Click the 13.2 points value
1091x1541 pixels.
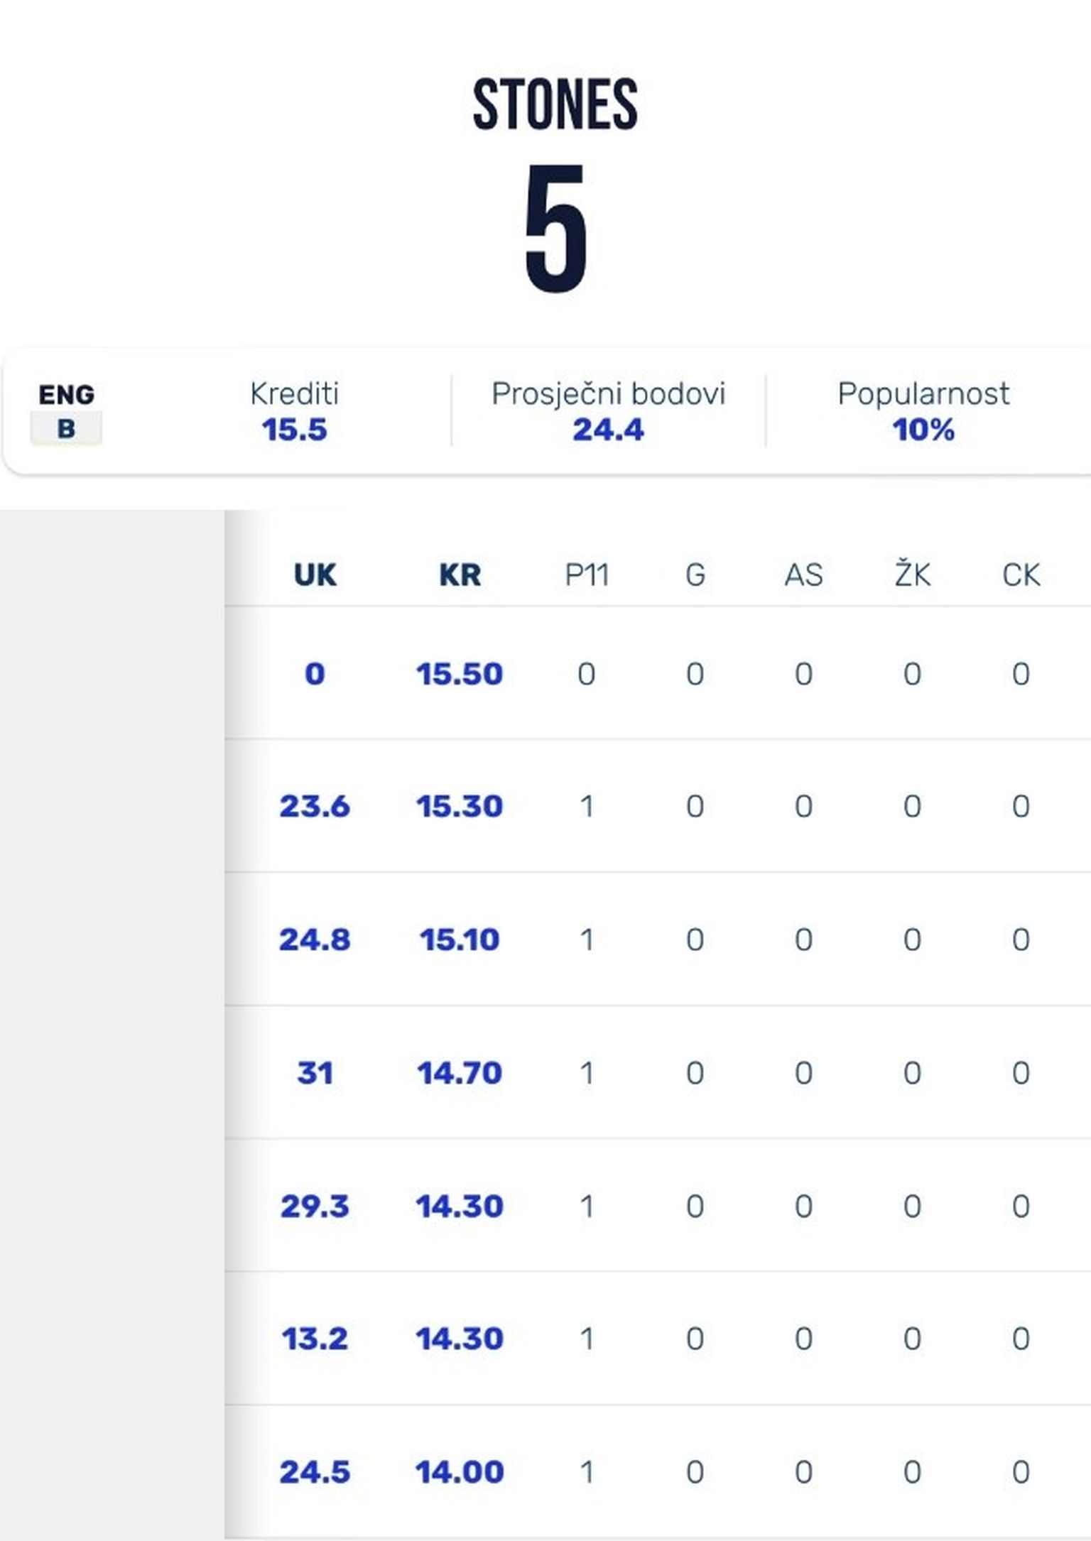click(315, 1339)
